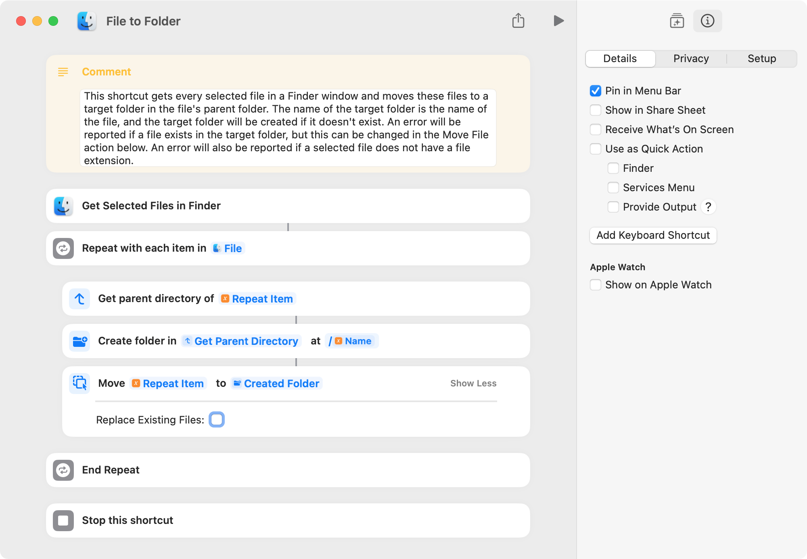The height and width of the screenshot is (559, 807).
Task: Click the File to Folder title
Action: pos(143,21)
